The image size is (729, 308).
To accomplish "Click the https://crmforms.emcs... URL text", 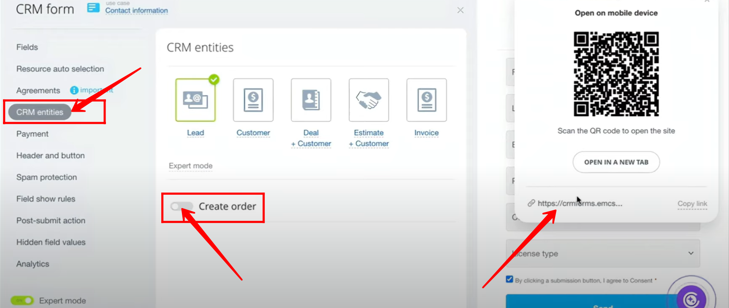I will [x=580, y=204].
